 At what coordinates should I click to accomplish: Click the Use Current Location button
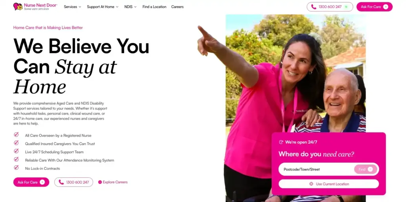point(329,184)
